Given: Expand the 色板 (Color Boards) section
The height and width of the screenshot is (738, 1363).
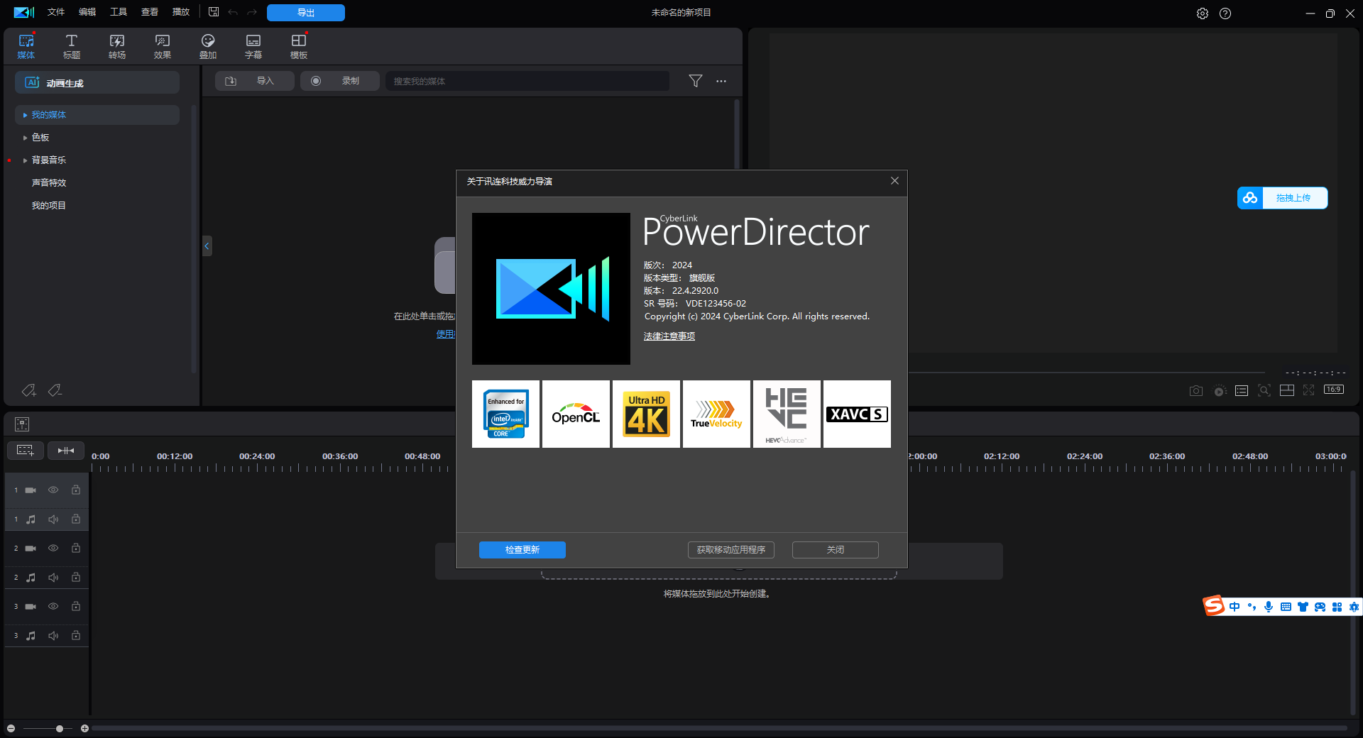Looking at the screenshot, I should 26,137.
